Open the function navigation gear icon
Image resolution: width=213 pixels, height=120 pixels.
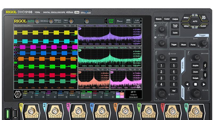tap(18, 94)
